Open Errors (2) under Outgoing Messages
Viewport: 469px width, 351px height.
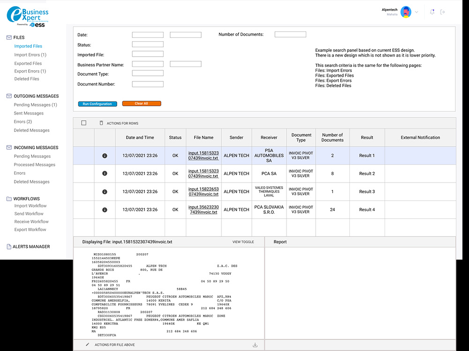click(x=23, y=122)
